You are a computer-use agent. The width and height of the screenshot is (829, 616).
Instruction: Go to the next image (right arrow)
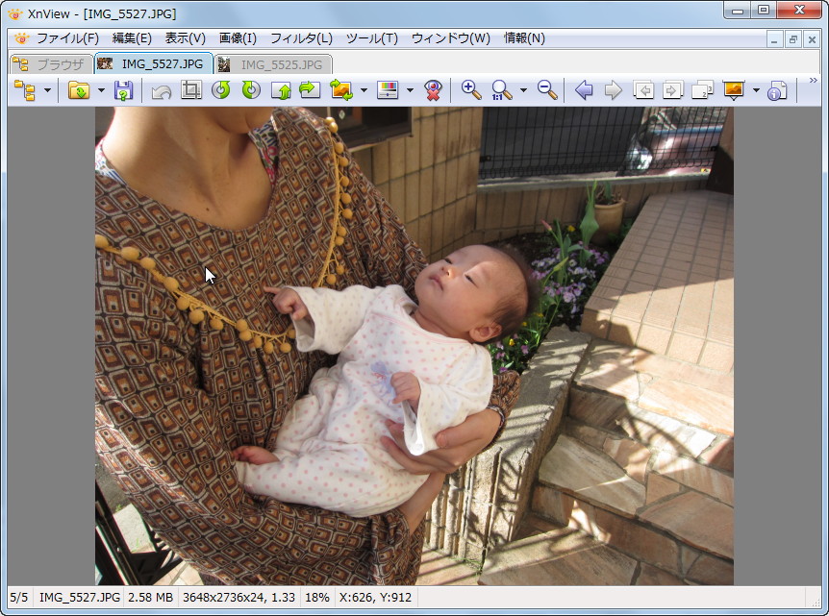point(614,90)
